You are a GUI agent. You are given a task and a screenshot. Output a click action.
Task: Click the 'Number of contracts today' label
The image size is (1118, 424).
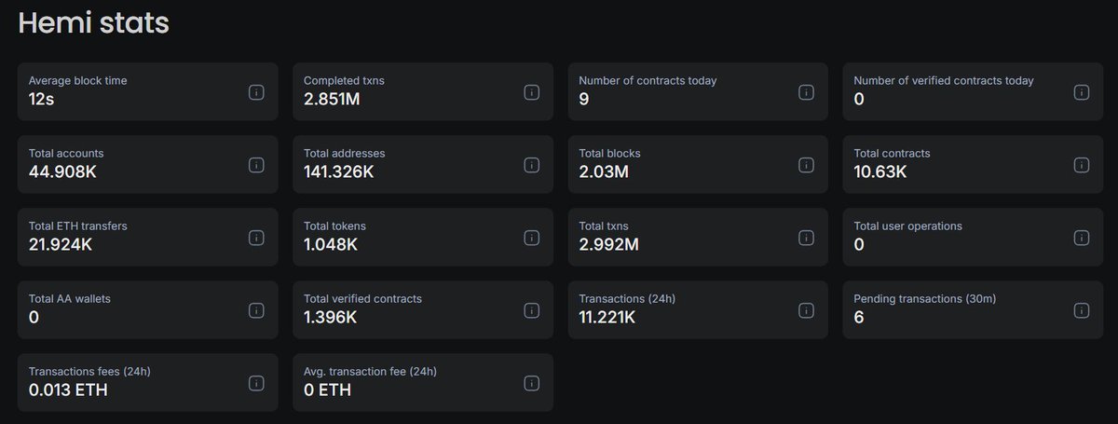pyautogui.click(x=648, y=81)
